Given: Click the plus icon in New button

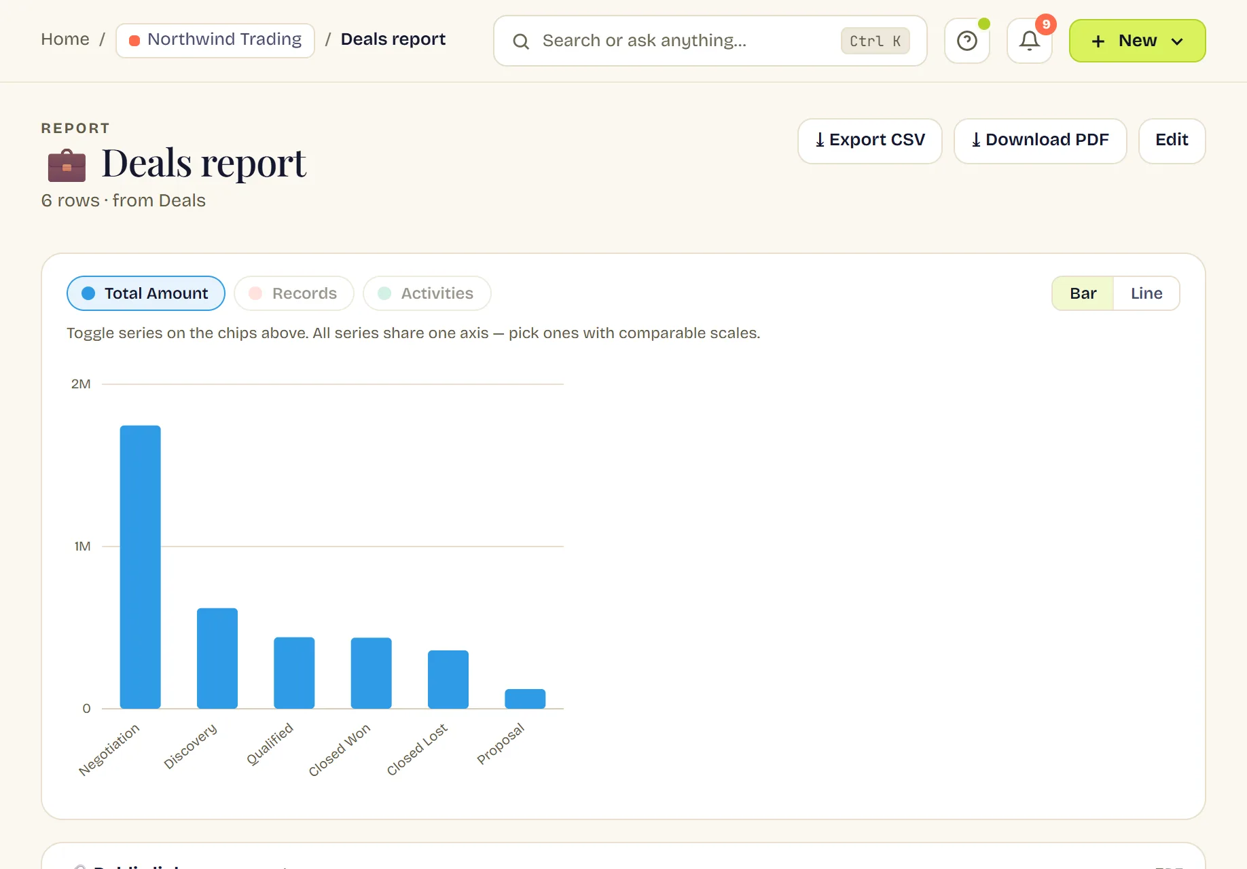Looking at the screenshot, I should click(x=1098, y=41).
